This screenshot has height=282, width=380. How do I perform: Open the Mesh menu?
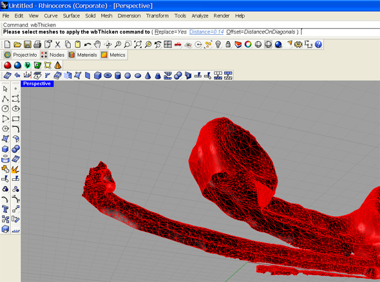coord(106,15)
